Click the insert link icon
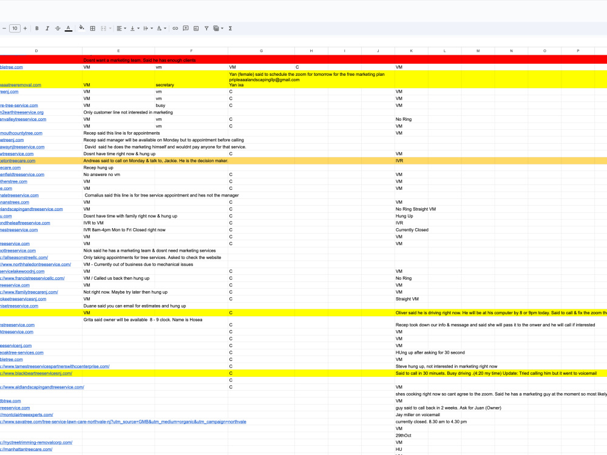607x455 pixels. tap(175, 29)
